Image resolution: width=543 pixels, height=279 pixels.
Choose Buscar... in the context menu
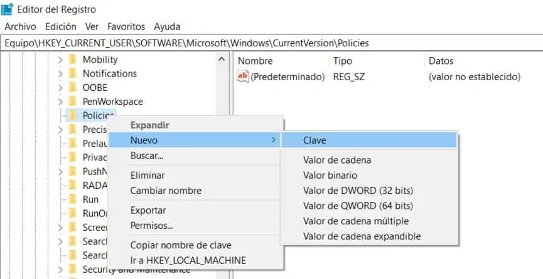coord(195,155)
